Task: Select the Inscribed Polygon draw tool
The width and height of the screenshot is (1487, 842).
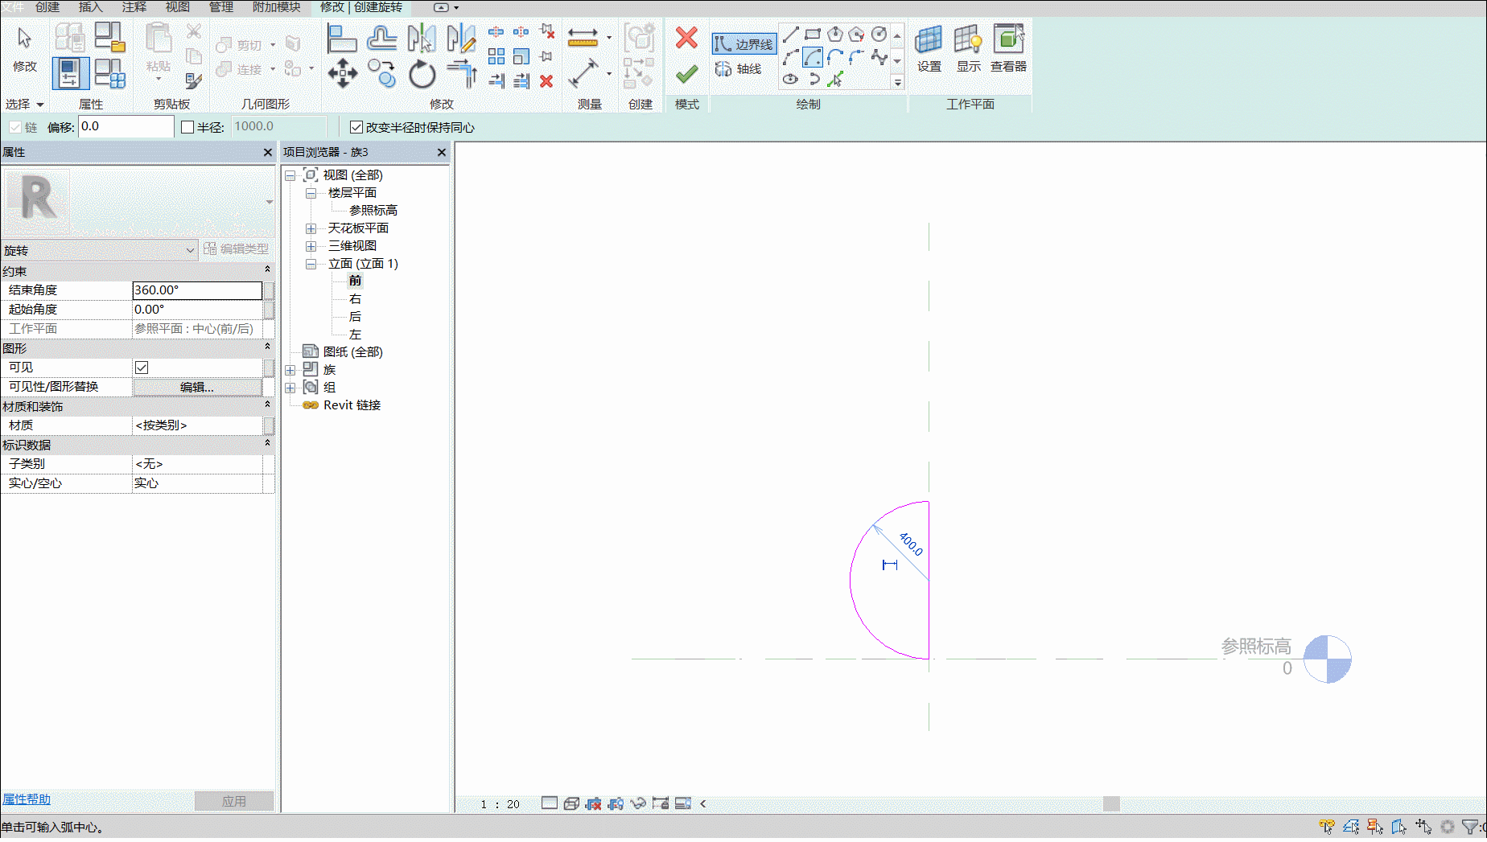Action: [x=835, y=35]
